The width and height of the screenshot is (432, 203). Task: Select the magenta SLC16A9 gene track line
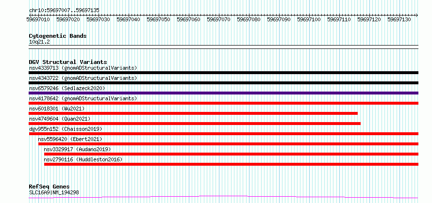[223, 197]
